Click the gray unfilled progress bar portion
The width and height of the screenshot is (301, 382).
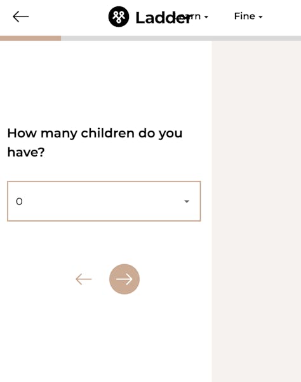(x=181, y=38)
